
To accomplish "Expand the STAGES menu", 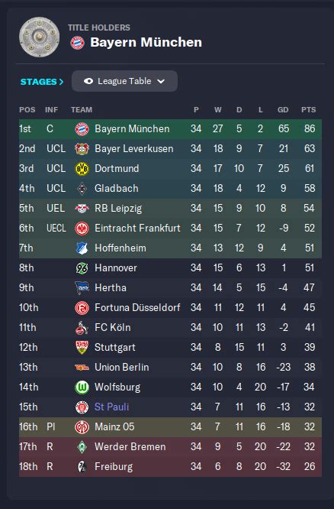I will (42, 82).
